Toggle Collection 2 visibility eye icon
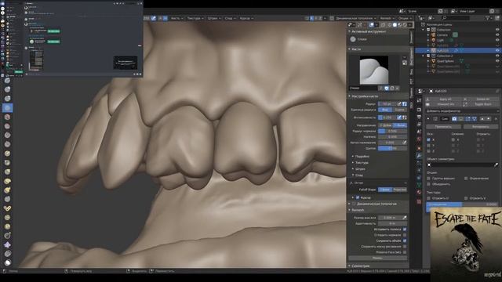 pos(497,56)
